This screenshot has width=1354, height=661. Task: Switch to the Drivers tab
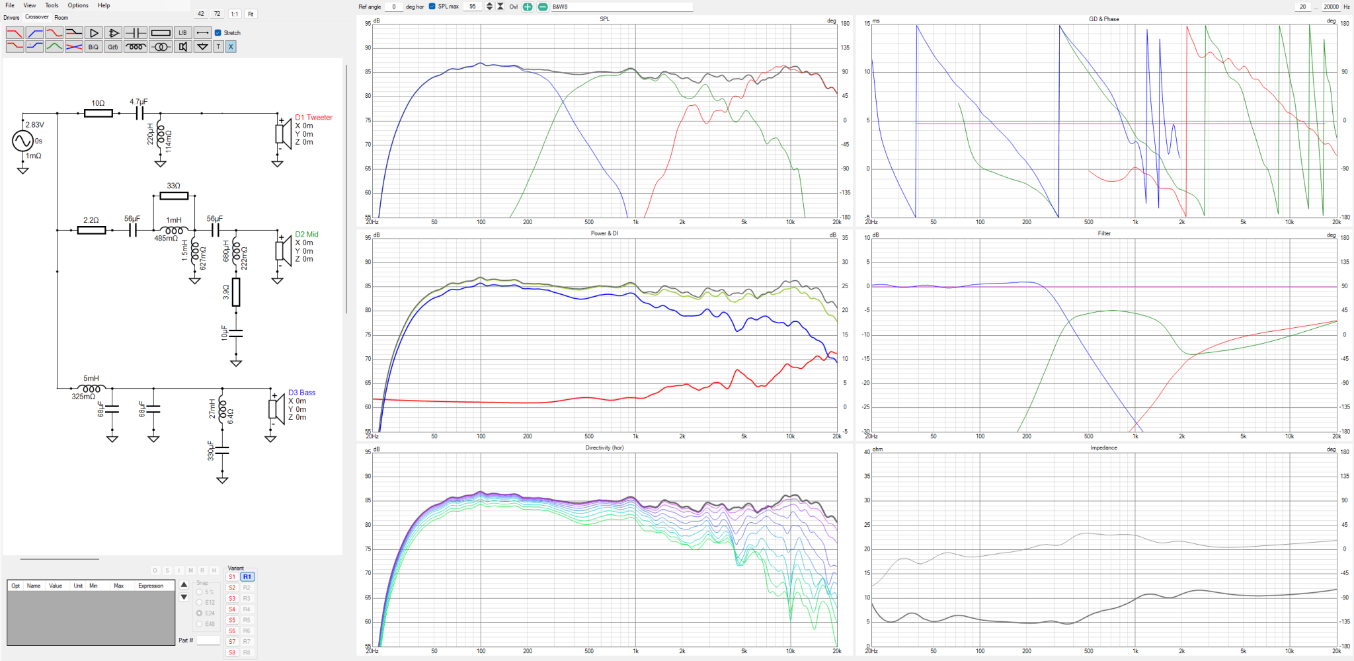click(11, 18)
